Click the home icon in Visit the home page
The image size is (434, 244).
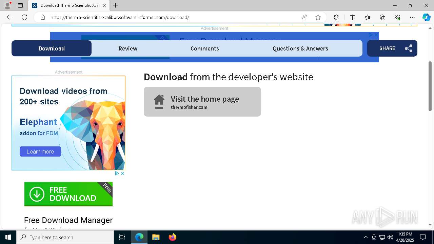159,102
